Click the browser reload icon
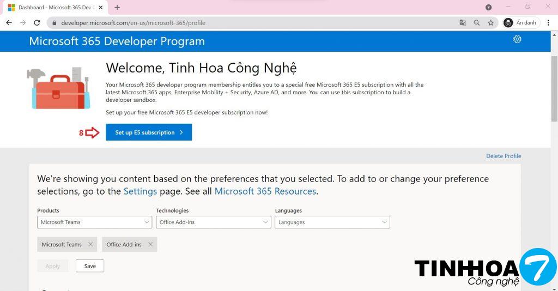Viewport: 558px width, 291px height. pyautogui.click(x=37, y=23)
